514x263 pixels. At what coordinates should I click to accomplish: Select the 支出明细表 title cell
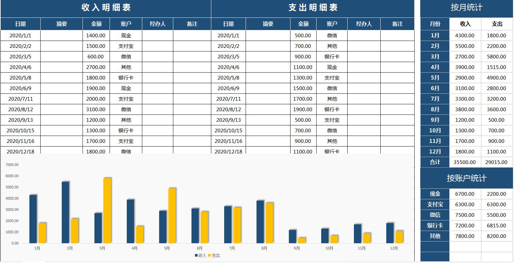[x=313, y=9]
